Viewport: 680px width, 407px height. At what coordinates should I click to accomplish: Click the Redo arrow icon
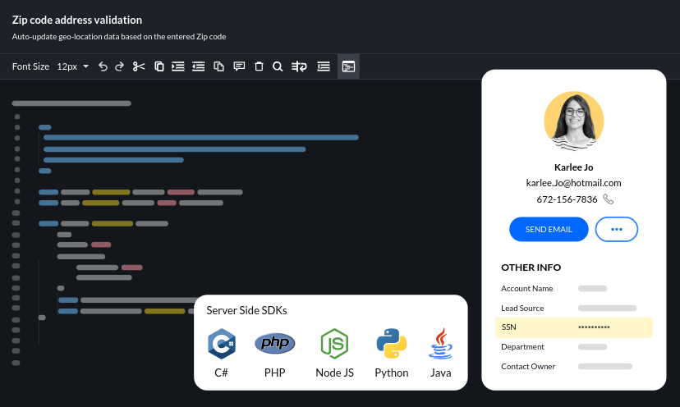119,66
